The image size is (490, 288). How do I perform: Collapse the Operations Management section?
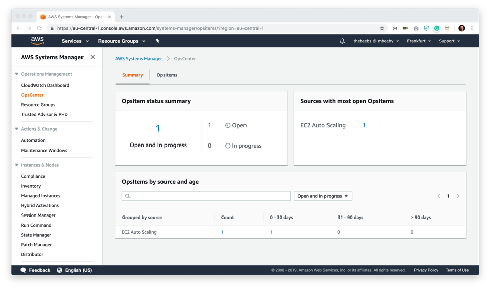coord(16,74)
